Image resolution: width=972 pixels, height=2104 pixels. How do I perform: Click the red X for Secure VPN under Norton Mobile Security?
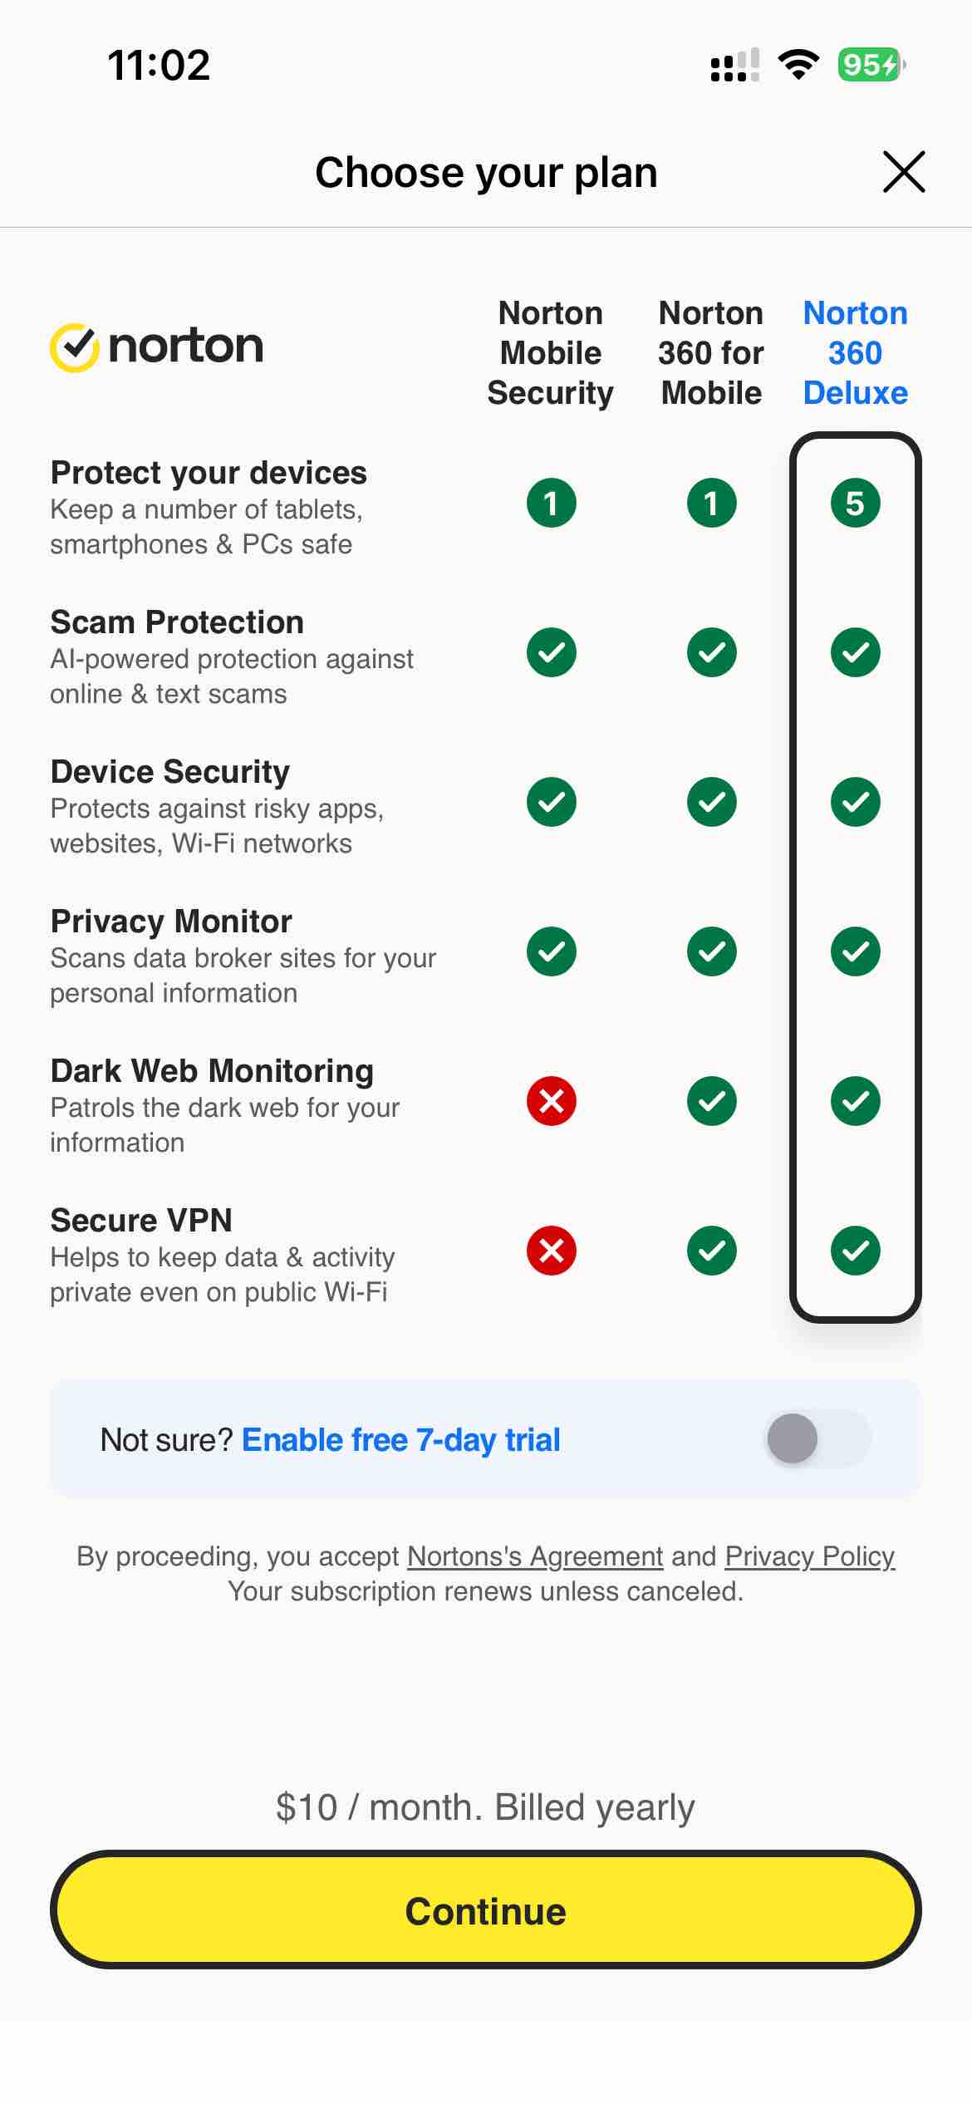click(x=551, y=1251)
